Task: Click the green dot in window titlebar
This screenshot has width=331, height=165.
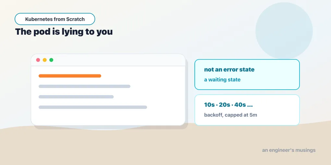Action: pyautogui.click(x=51, y=60)
